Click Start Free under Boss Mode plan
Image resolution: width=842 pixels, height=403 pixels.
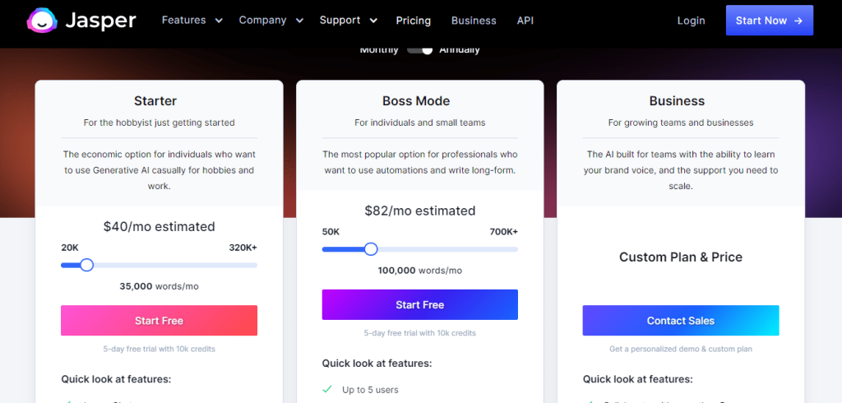(420, 304)
